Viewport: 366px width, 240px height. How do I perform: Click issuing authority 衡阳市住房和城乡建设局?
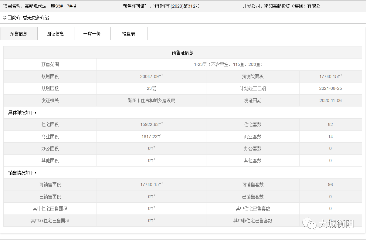(151, 100)
